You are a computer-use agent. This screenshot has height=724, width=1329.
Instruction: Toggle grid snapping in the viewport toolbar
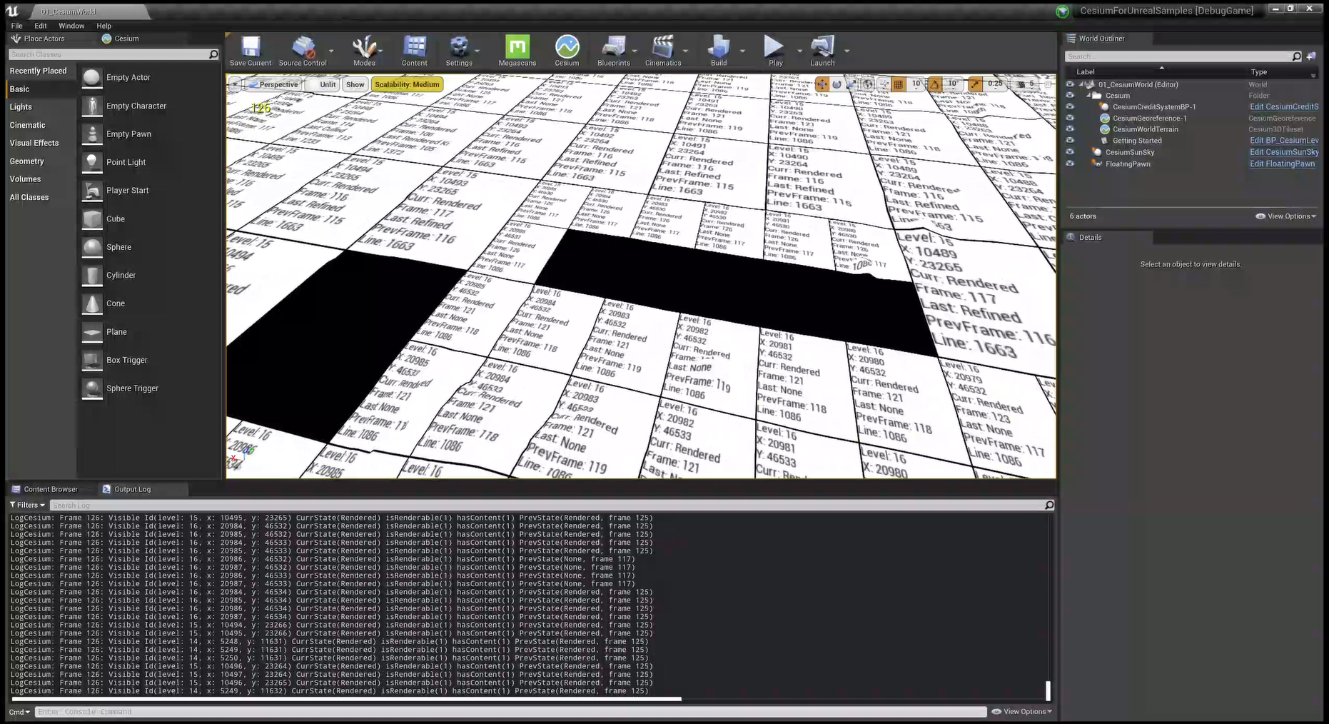[x=898, y=84]
